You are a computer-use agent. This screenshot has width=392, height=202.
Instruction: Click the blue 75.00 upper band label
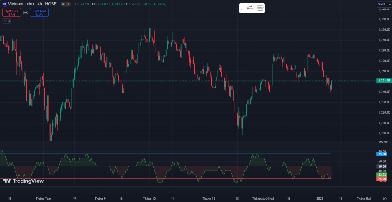(382, 154)
